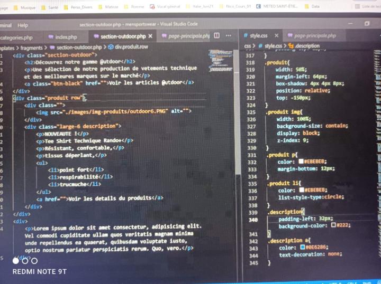Click the left editor minimap
This screenshot has height=284, width=381.
coord(221,61)
